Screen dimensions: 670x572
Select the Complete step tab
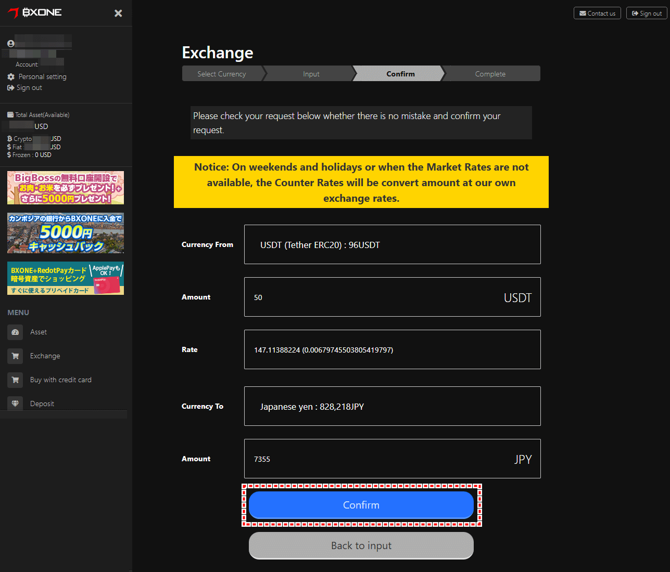click(x=490, y=74)
